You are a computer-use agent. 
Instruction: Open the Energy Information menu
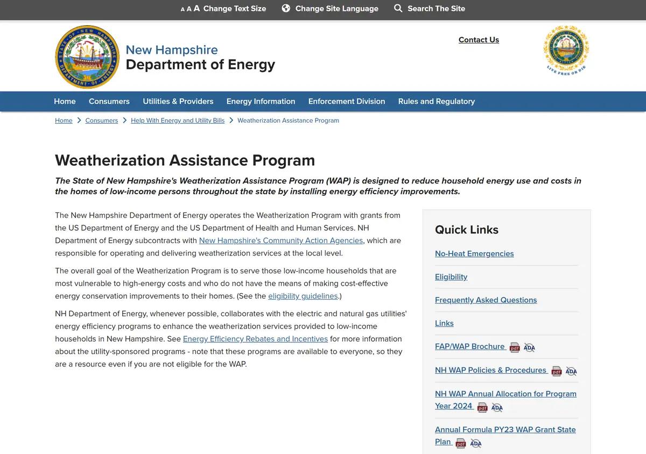pos(261,101)
